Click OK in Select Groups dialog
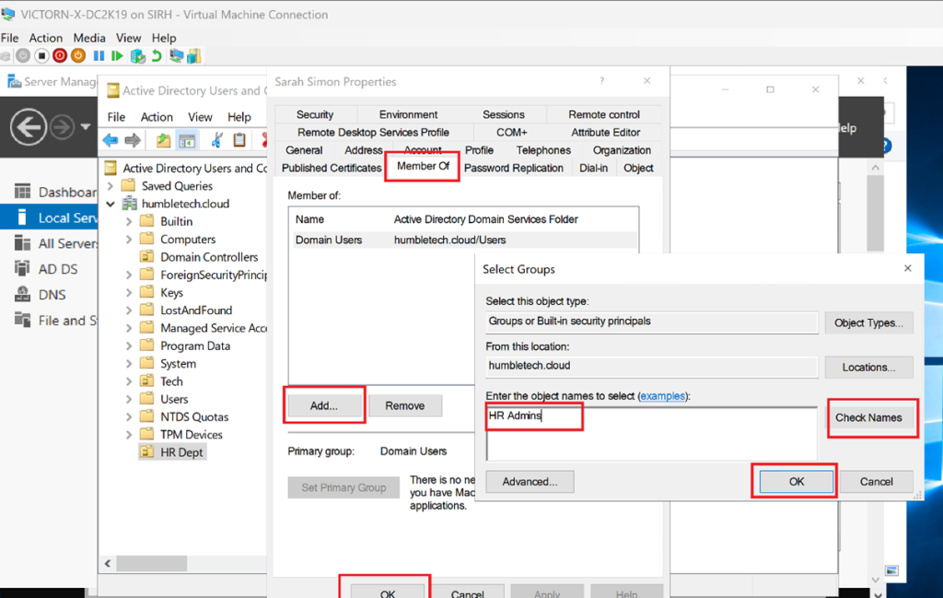Screen dimensions: 943x598 tap(796, 481)
